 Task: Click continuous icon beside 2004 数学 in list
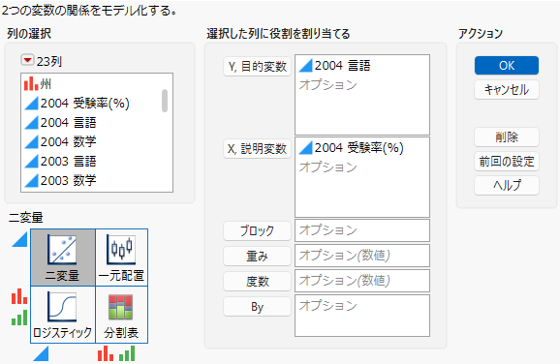(31, 142)
